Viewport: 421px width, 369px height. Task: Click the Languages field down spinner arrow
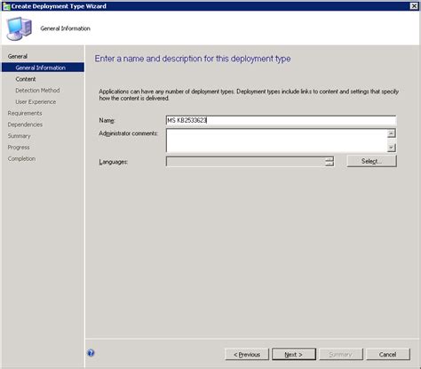coord(330,164)
